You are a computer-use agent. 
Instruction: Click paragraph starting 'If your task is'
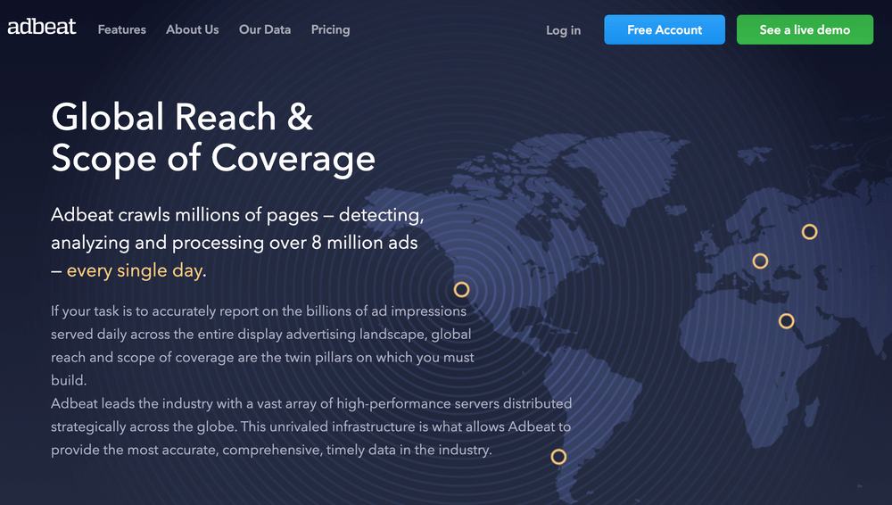262,345
